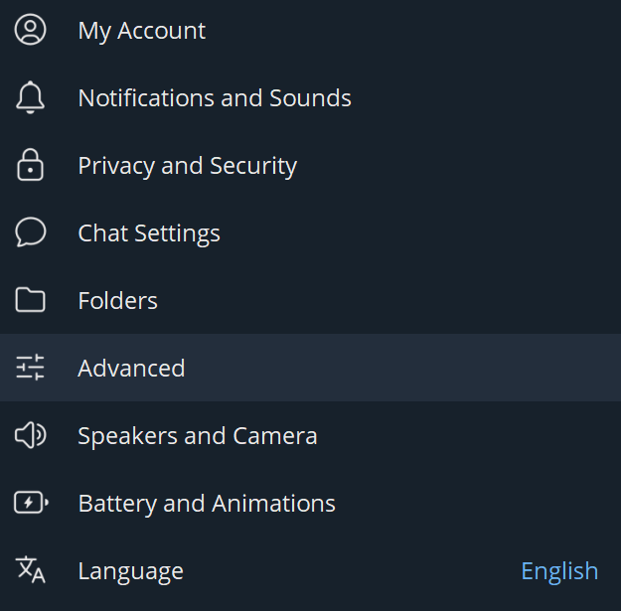Image resolution: width=621 pixels, height=611 pixels.
Task: Go to Notifications and Sounds
Action: [x=215, y=98]
